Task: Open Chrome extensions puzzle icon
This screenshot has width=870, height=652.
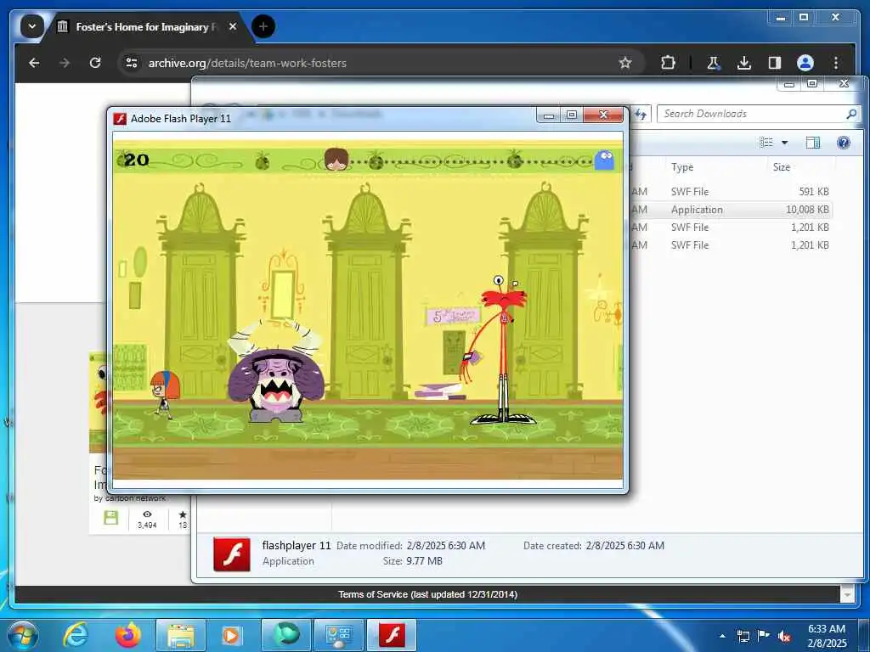Action: (668, 63)
